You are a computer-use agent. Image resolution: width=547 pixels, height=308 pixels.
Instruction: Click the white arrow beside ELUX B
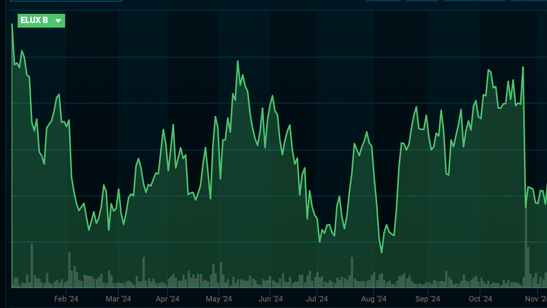58,21
